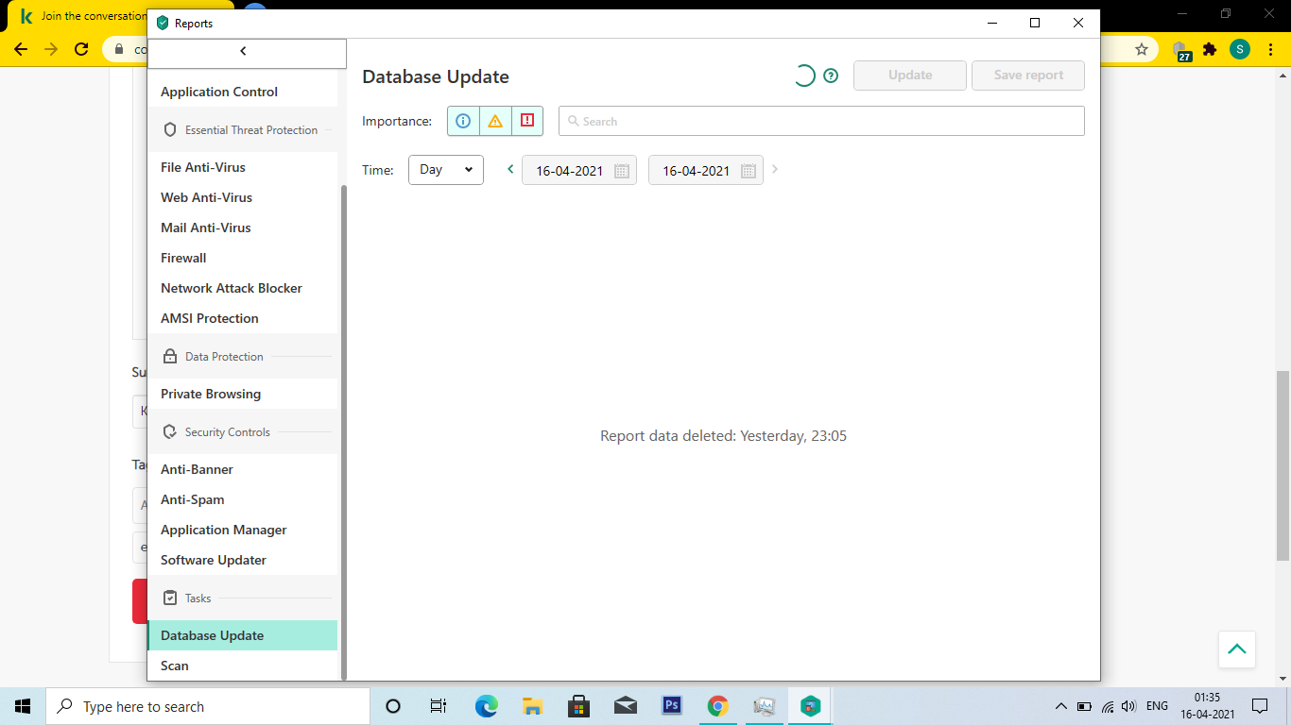Open the Windows notification center
The width and height of the screenshot is (1291, 725).
coord(1260,706)
